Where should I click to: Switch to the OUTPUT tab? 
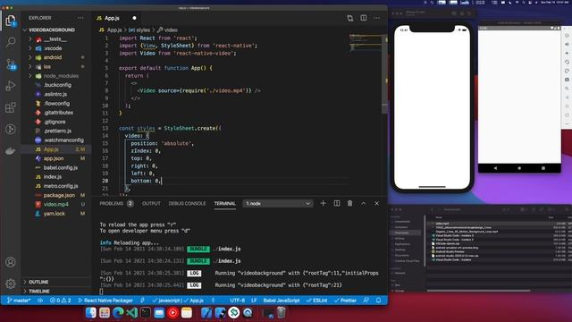(x=151, y=203)
